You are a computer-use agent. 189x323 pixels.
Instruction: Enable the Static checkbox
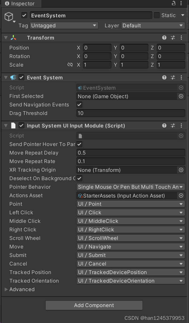tap(157, 15)
